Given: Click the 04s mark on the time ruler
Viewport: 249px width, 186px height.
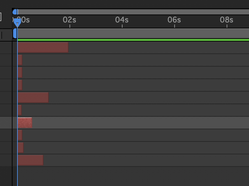Looking at the screenshot, I should point(122,20).
